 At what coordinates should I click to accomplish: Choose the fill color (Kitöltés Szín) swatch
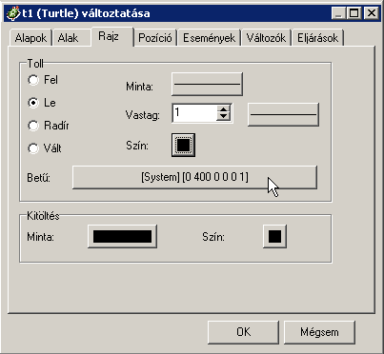coord(274,236)
